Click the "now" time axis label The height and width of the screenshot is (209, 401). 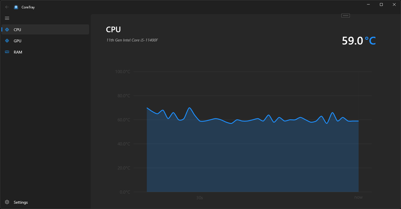pos(358,197)
